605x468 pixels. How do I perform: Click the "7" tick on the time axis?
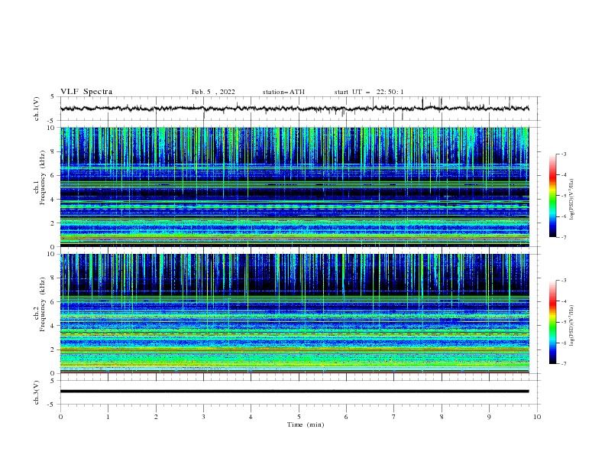click(394, 417)
